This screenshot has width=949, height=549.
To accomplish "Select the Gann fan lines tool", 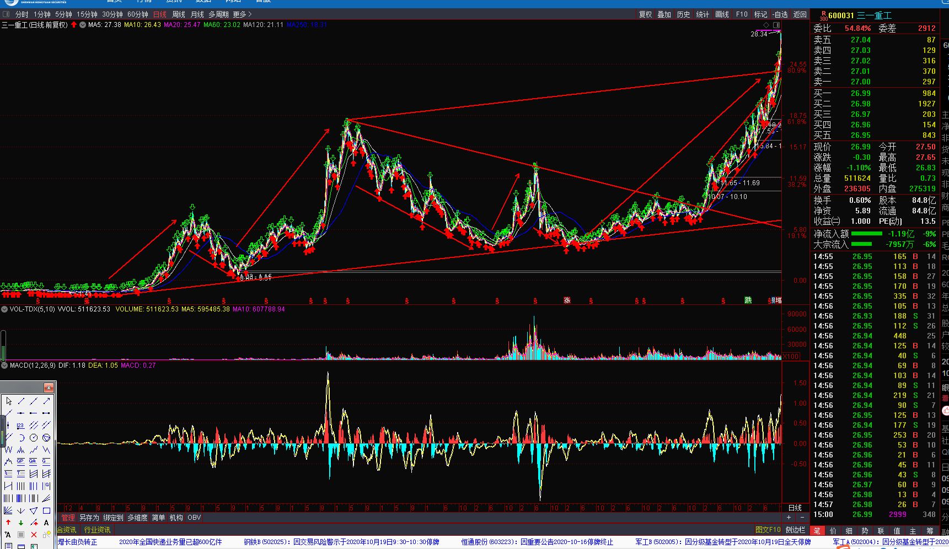I will point(8,510).
